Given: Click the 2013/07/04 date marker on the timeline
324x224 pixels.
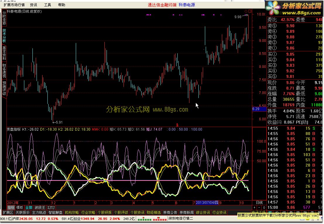Looking at the screenshot, I should [207, 203].
